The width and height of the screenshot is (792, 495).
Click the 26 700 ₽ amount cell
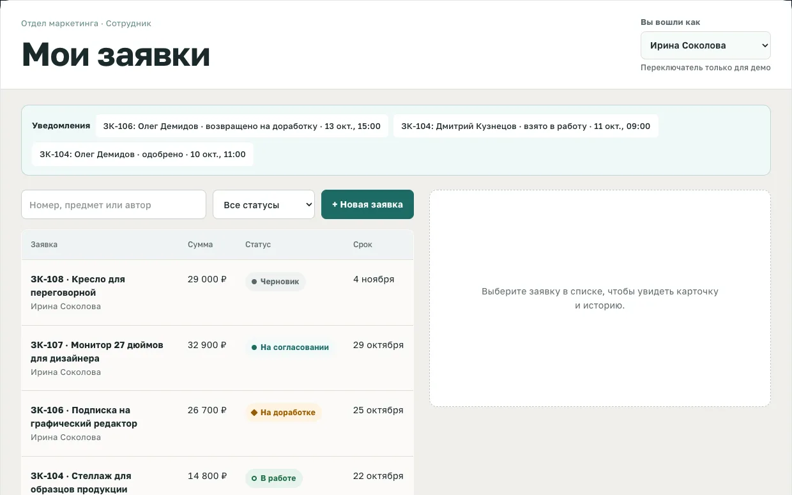tap(207, 410)
